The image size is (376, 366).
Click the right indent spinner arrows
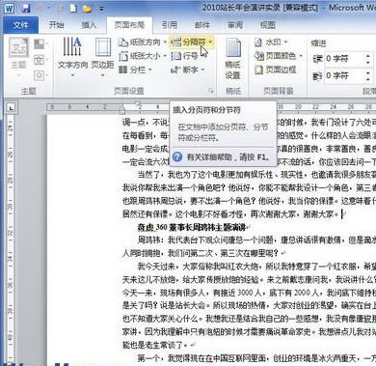tap(368, 75)
